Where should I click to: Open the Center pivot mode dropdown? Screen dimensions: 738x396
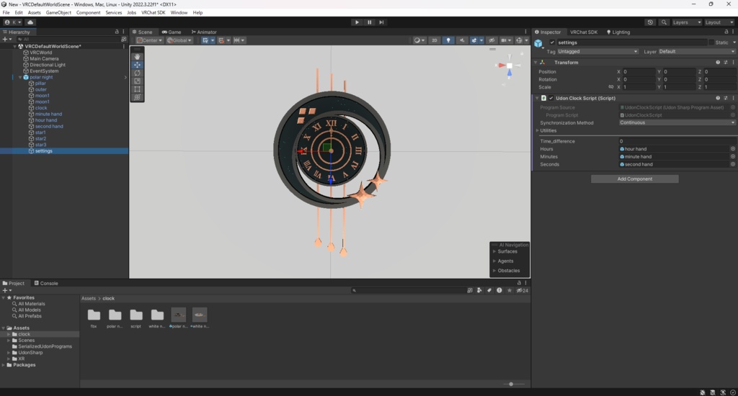point(149,40)
